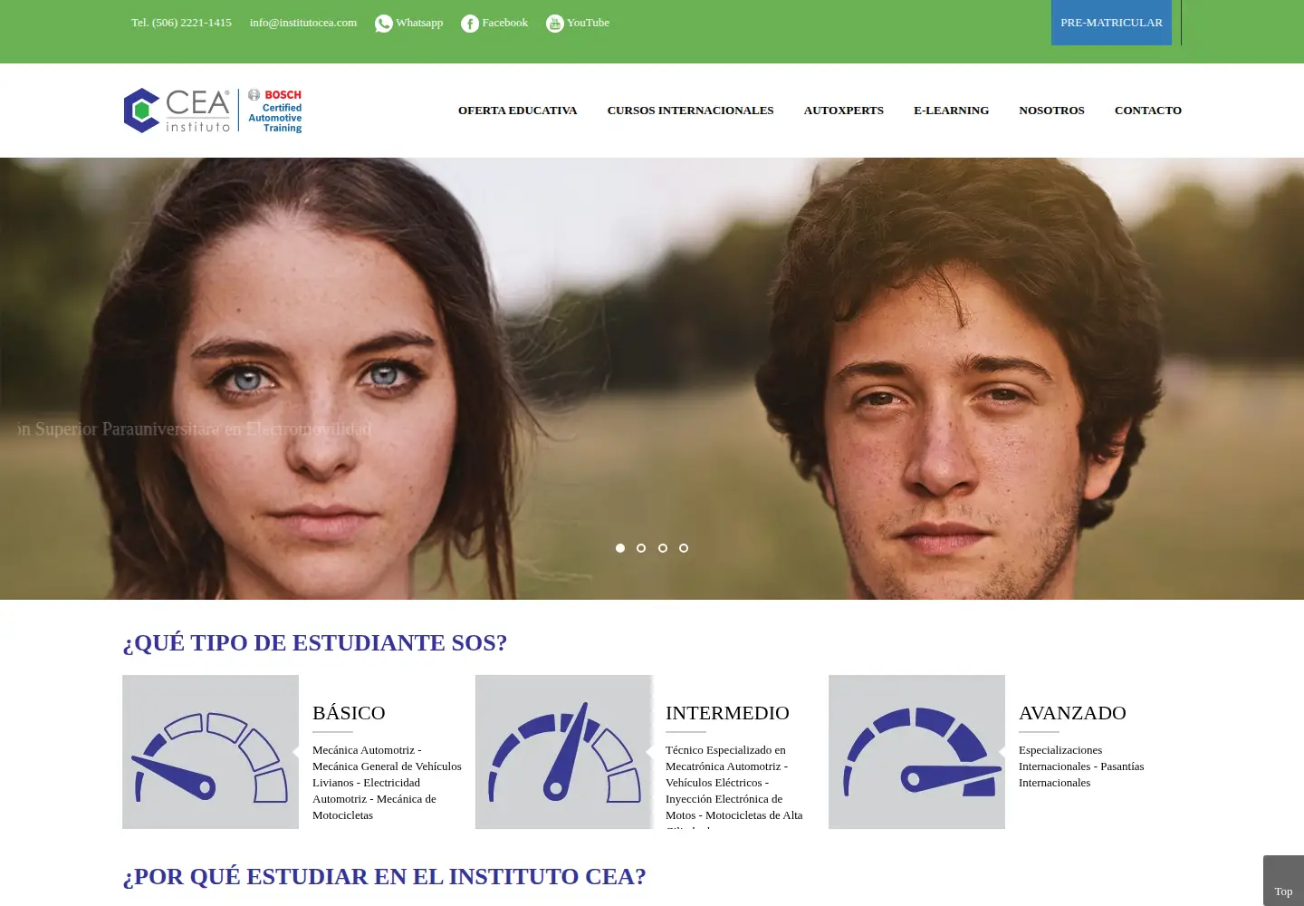Go to the first slide dot
Image resolution: width=1304 pixels, height=906 pixels.
(620, 548)
